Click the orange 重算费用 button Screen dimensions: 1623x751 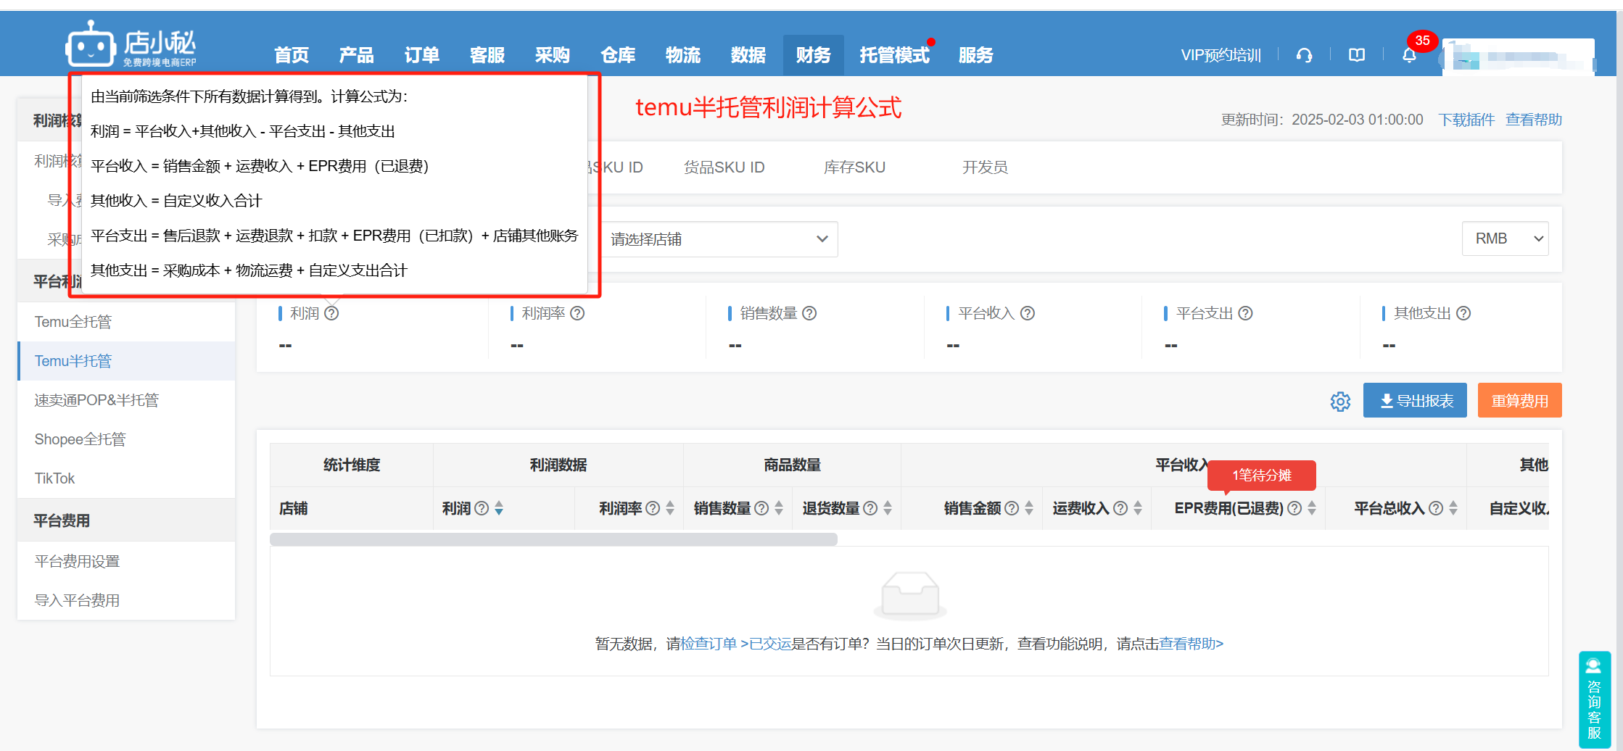tap(1519, 400)
